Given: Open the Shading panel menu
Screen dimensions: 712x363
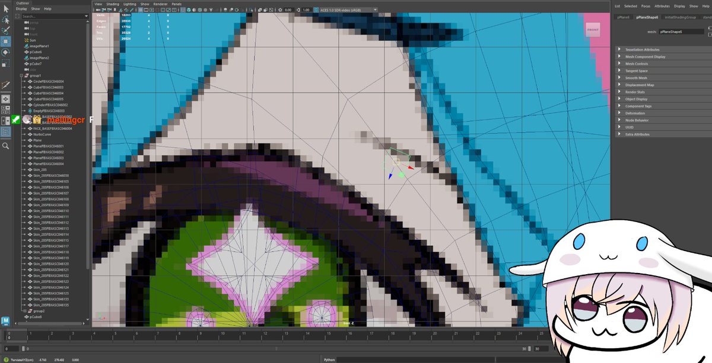Looking at the screenshot, I should [113, 4].
